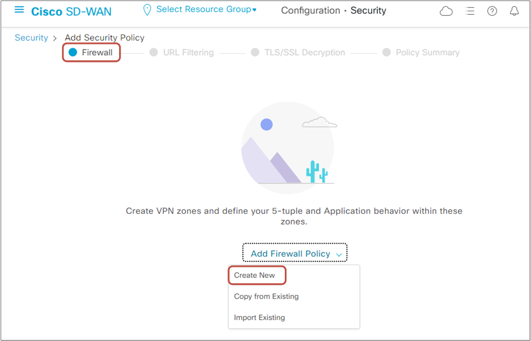The height and width of the screenshot is (341, 531).
Task: Click the Configuration Security page heading
Action: point(334,11)
